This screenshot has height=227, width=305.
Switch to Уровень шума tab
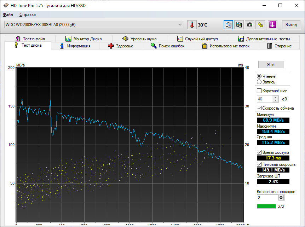[139, 39]
